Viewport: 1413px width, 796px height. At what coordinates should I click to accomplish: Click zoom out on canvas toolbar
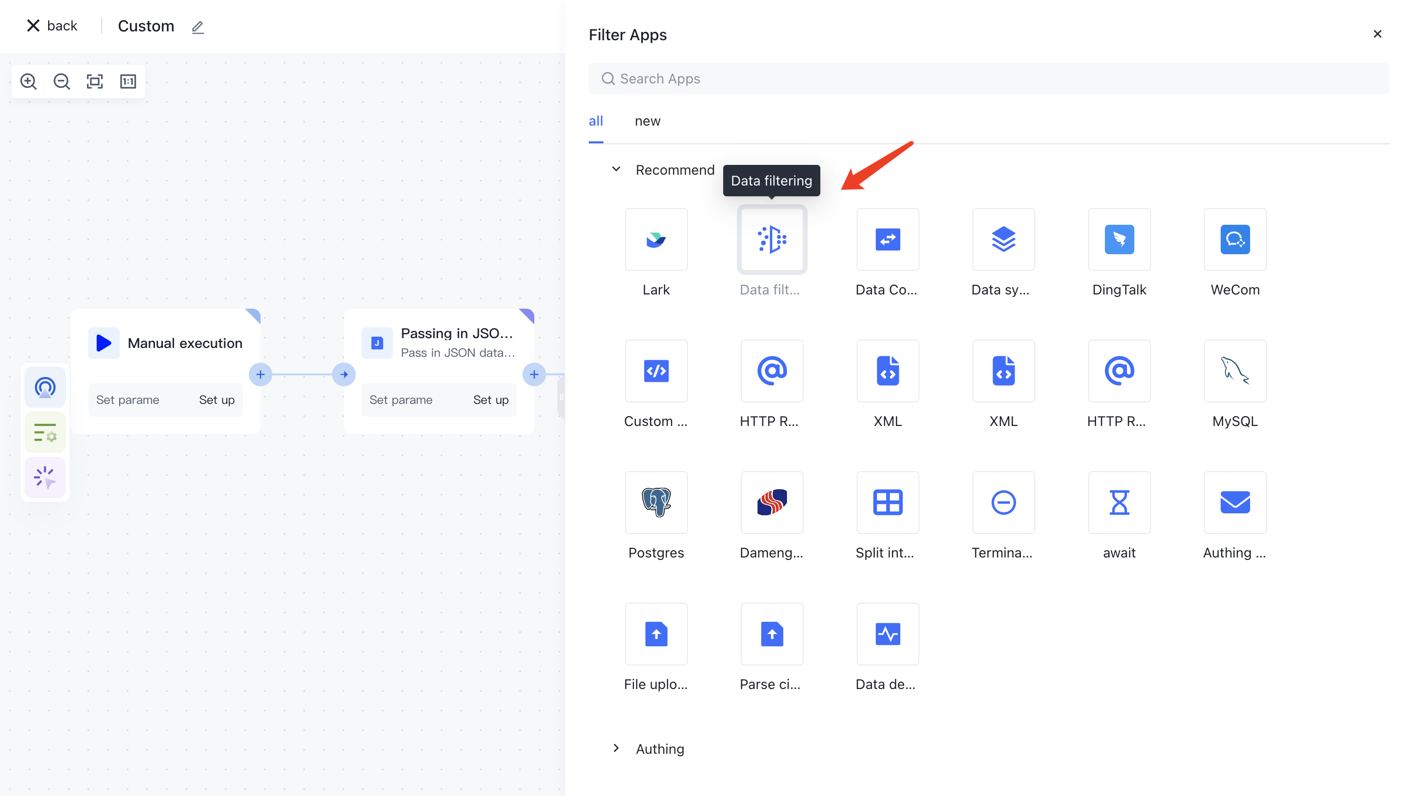click(61, 82)
